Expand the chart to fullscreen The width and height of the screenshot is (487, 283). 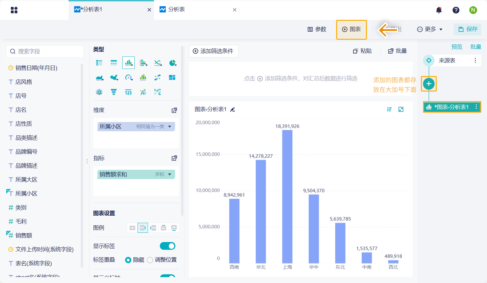401,109
